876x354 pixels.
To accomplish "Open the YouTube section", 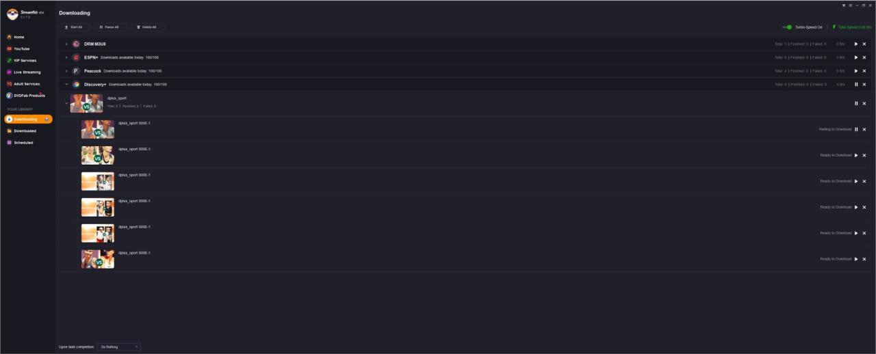I will click(x=21, y=49).
